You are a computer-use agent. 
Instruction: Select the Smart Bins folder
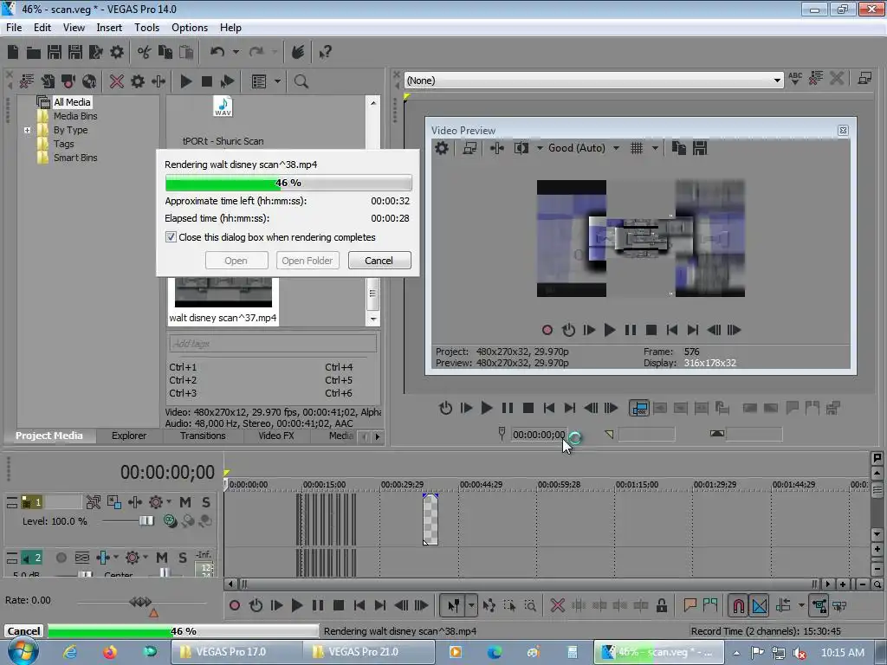(75, 158)
